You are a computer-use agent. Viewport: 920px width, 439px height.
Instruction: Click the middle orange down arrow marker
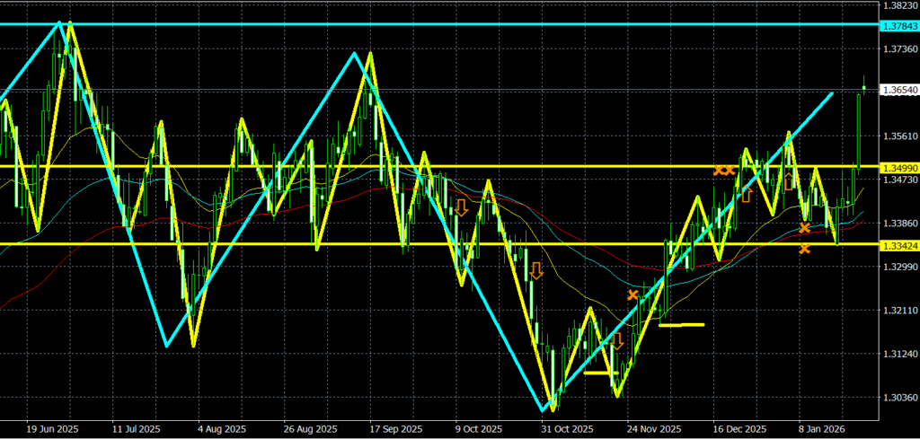point(536,269)
